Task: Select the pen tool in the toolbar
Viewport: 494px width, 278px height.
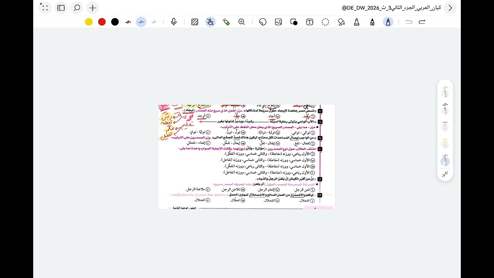Action: [x=388, y=22]
